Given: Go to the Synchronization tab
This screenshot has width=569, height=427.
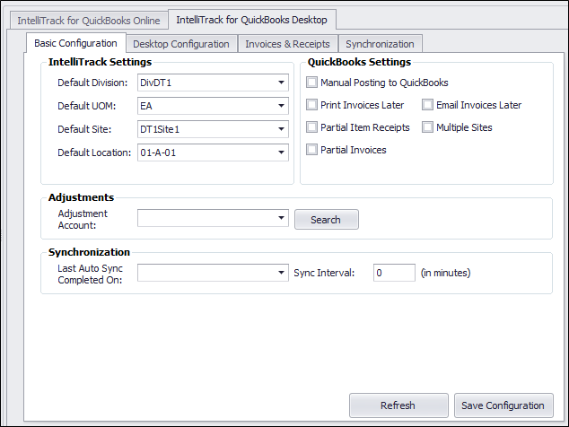Looking at the screenshot, I should 380,44.
